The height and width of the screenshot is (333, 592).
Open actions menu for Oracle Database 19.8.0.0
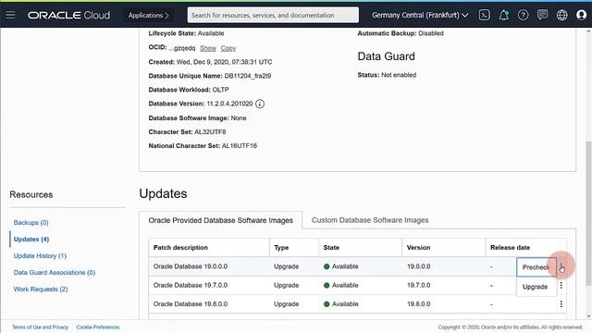point(561,304)
